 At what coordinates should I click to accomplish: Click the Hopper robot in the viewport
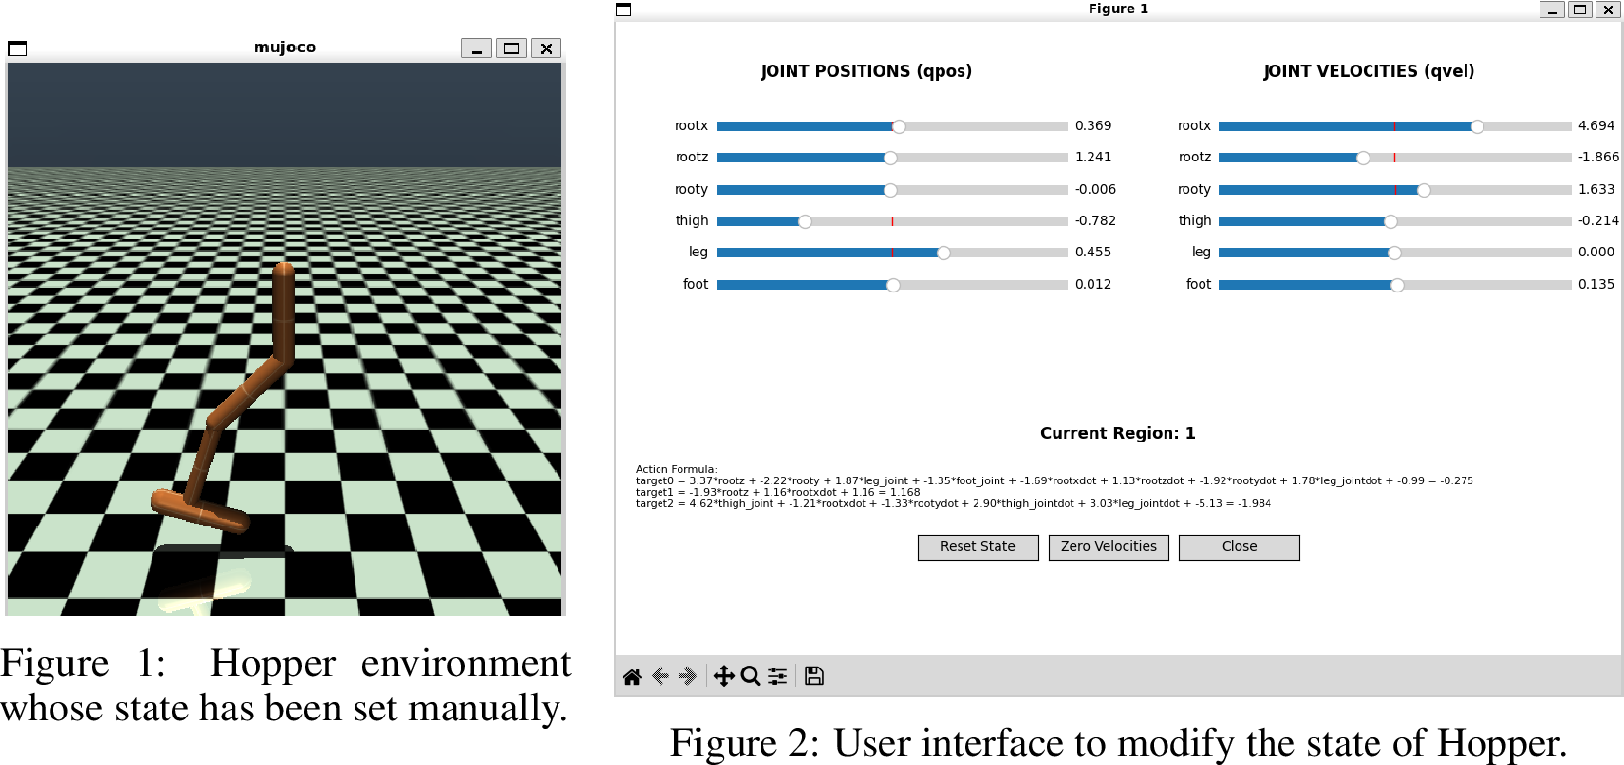click(x=238, y=406)
